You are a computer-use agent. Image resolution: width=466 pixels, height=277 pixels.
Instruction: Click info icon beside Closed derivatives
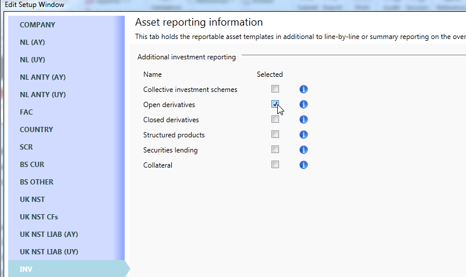coord(303,119)
